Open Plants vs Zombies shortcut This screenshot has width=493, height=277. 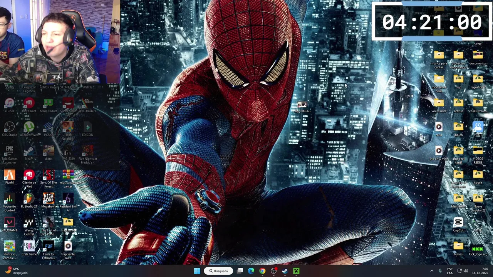[x=10, y=250]
